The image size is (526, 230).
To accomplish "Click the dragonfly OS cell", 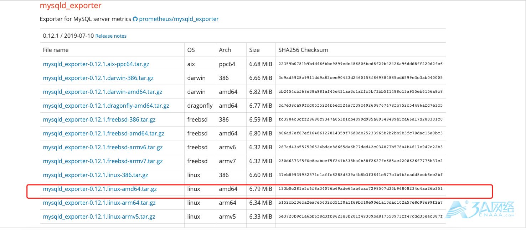I will point(200,106).
